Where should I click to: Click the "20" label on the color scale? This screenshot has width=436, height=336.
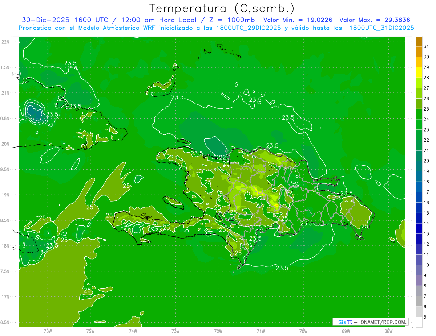tap(427, 161)
